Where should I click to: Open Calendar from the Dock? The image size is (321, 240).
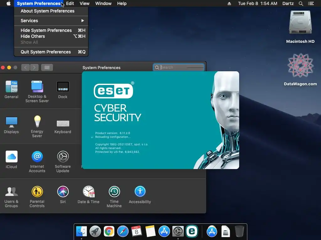pyautogui.click(x=137, y=232)
